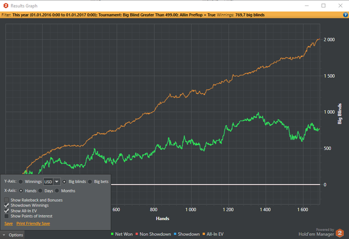Select the Winnings Y-axis radio button
349x239 pixels.
pyautogui.click(x=21, y=182)
